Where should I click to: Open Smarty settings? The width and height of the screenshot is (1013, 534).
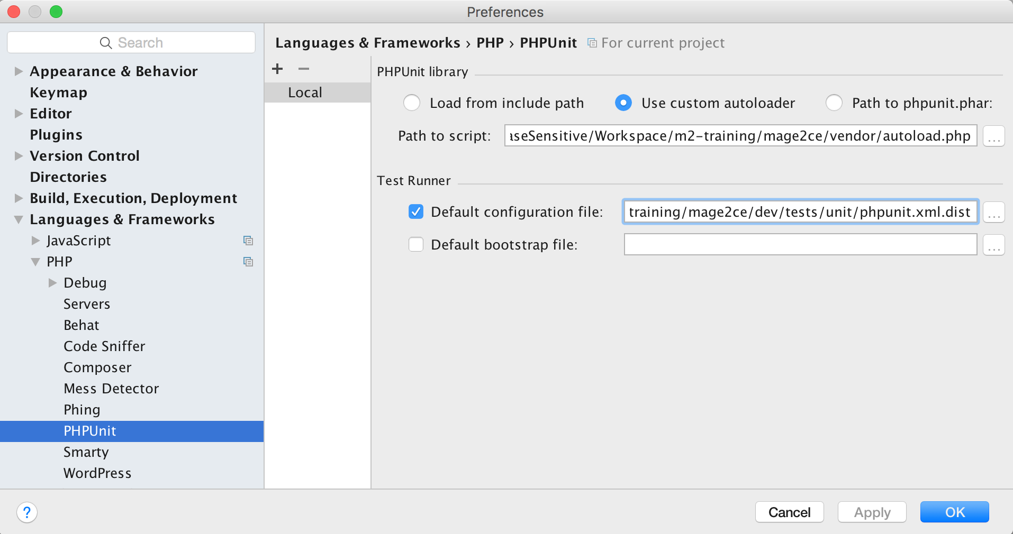point(86,452)
